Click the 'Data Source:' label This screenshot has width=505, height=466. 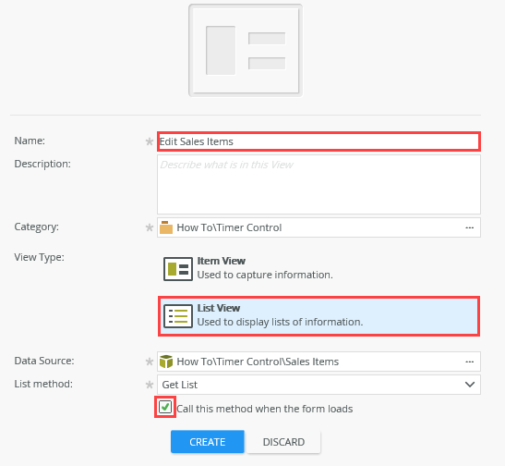44,361
